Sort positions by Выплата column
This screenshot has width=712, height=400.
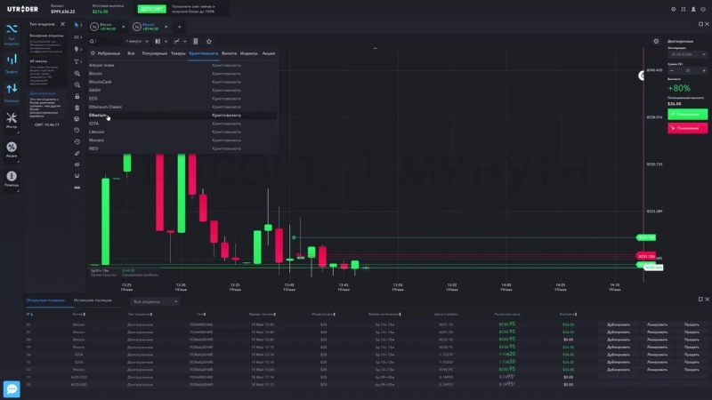tap(568, 315)
